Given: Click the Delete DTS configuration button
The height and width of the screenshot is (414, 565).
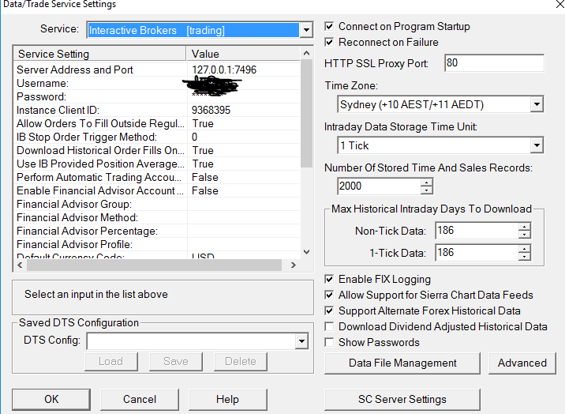Looking at the screenshot, I should (x=241, y=361).
